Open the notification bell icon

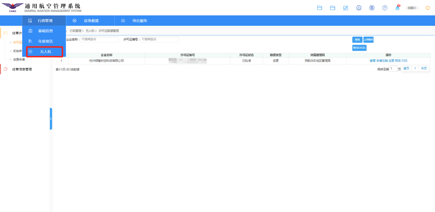398,8
